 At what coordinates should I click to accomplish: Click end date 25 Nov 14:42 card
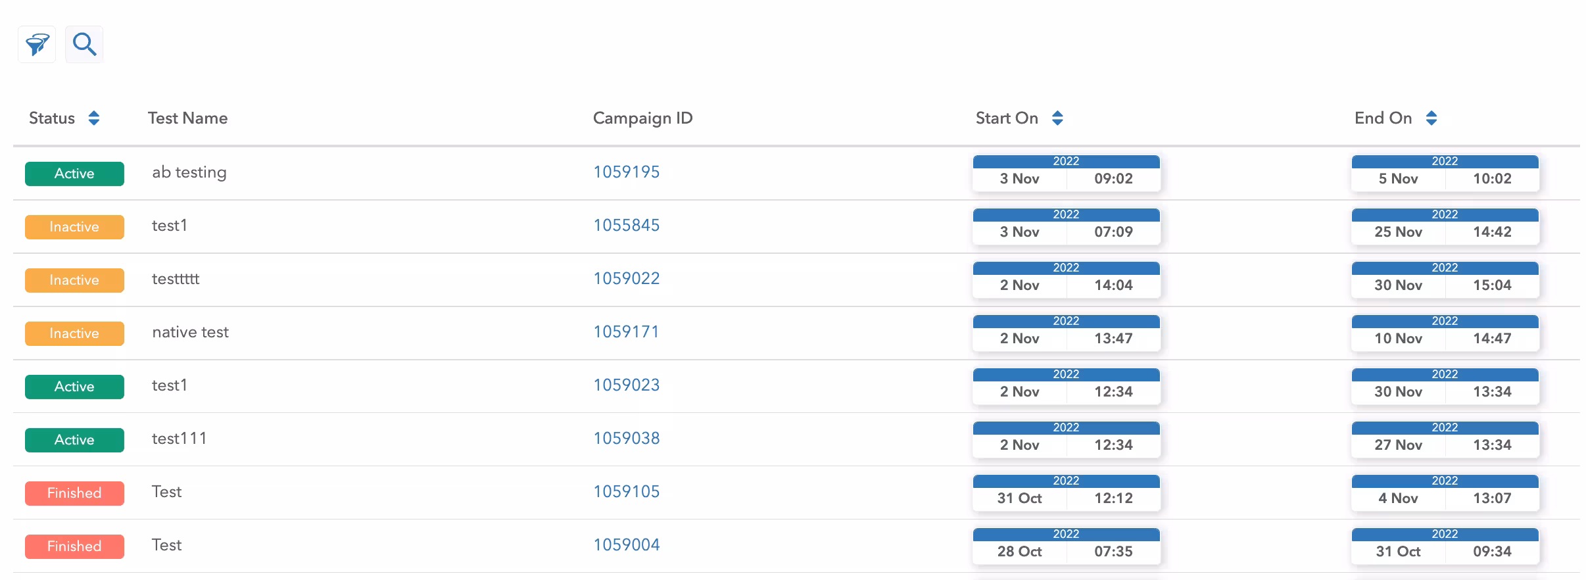[x=1445, y=227]
